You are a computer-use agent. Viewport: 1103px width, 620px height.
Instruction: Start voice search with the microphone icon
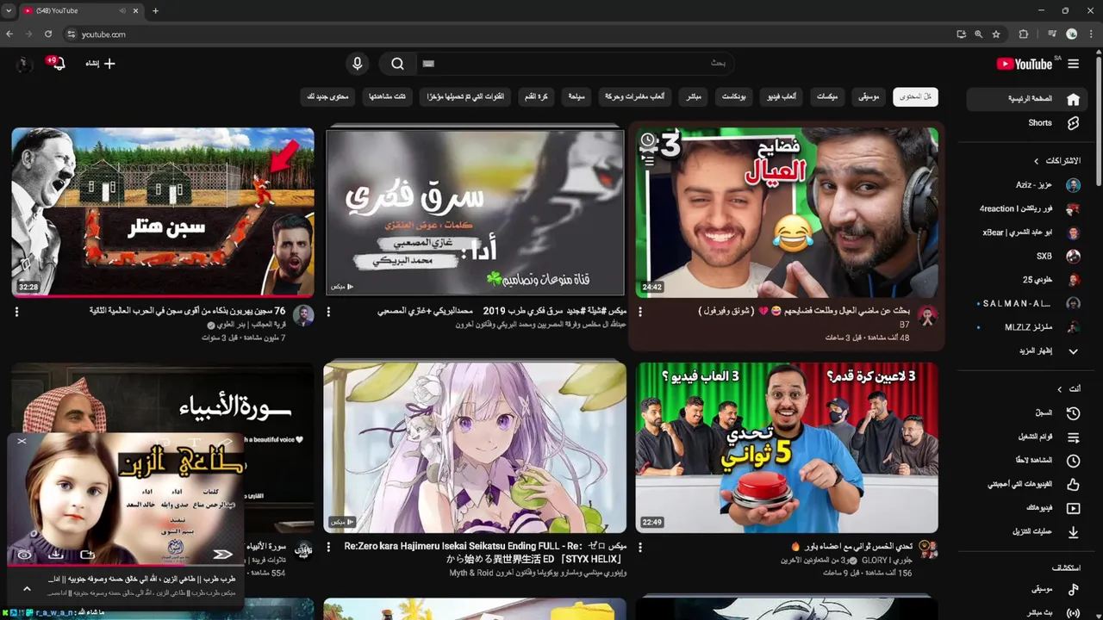[357, 64]
